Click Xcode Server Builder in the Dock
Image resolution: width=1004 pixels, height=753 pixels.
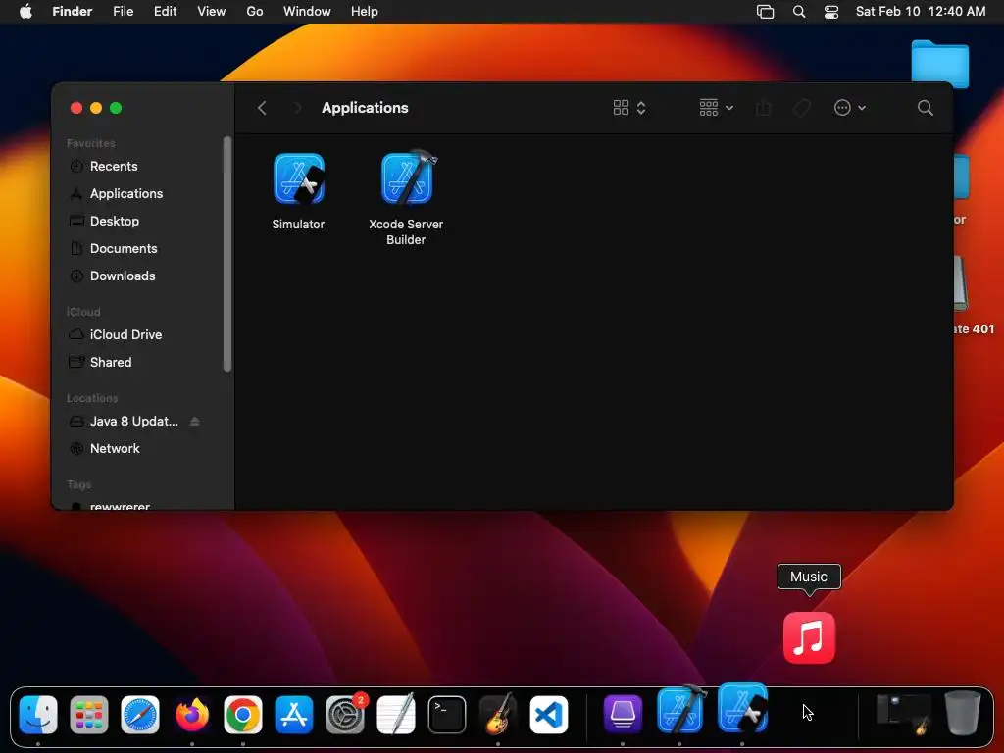point(680,710)
